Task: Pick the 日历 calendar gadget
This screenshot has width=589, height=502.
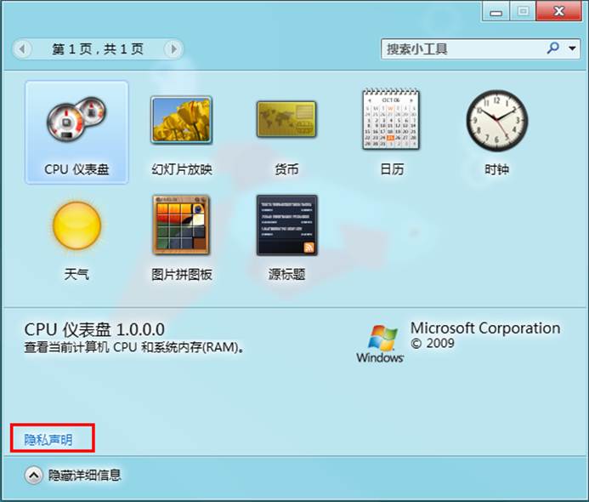Action: point(391,119)
